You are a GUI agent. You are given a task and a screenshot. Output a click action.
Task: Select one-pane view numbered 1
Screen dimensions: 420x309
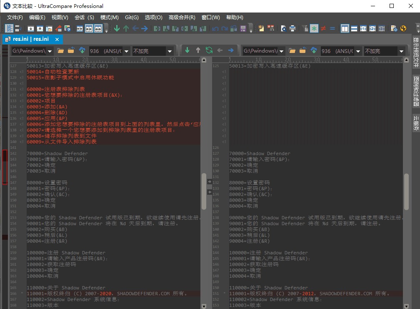363,28
